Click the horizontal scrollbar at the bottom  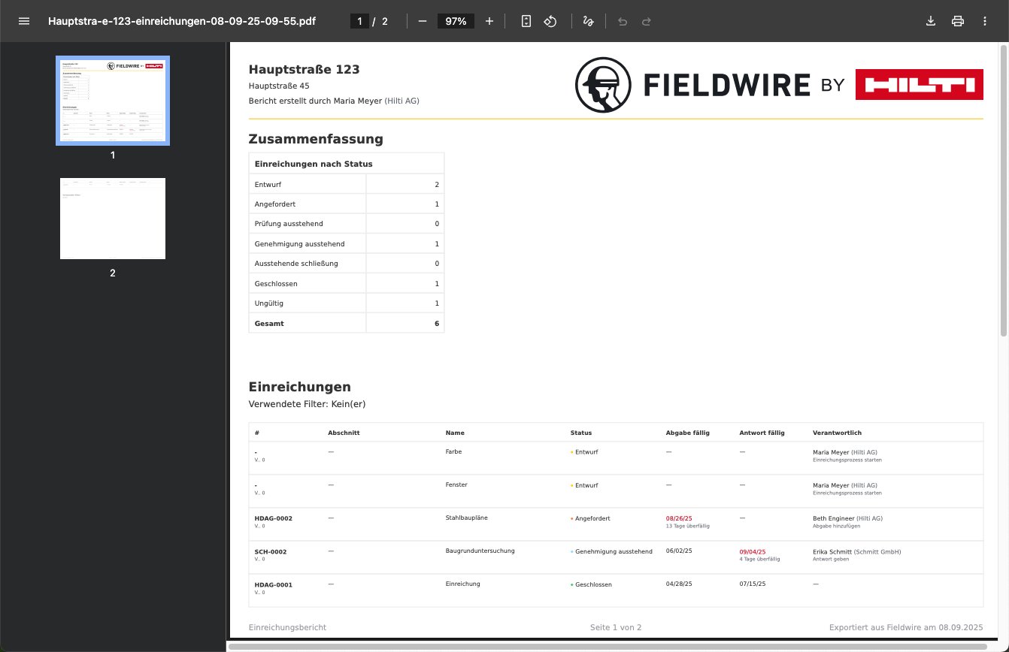[x=601, y=646]
